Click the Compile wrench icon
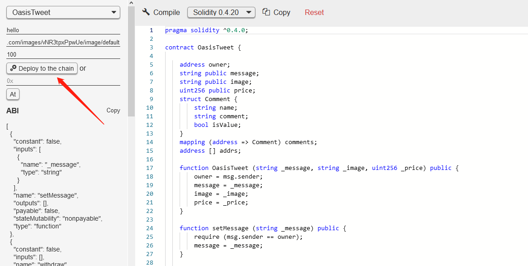 pos(146,12)
